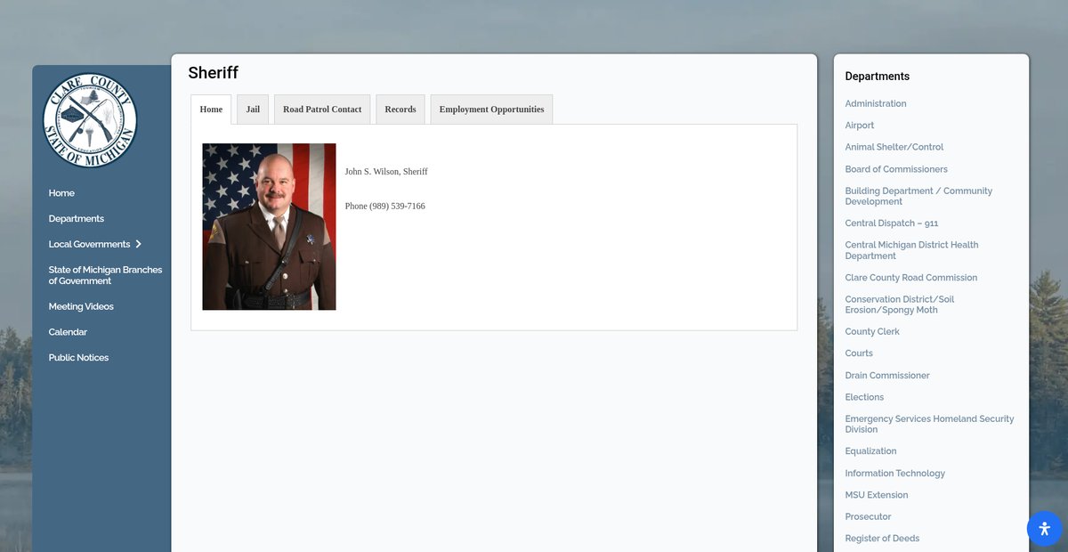Open Central Dispatch – 911 link
Image resolution: width=1068 pixels, height=552 pixels.
click(x=892, y=223)
